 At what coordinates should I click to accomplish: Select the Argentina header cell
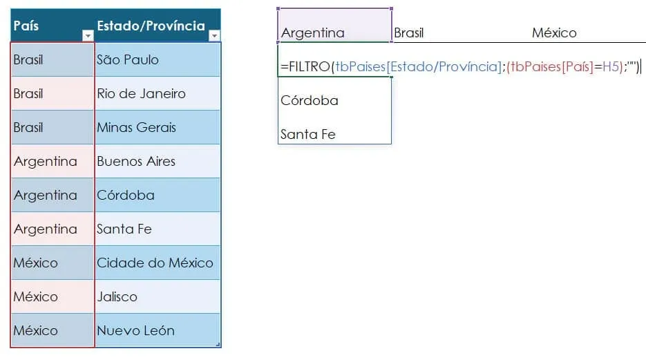(x=334, y=25)
